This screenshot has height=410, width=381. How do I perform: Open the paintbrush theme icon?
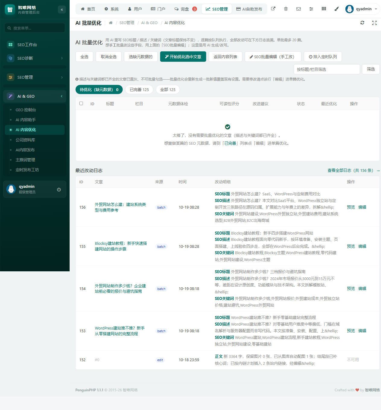click(336, 9)
